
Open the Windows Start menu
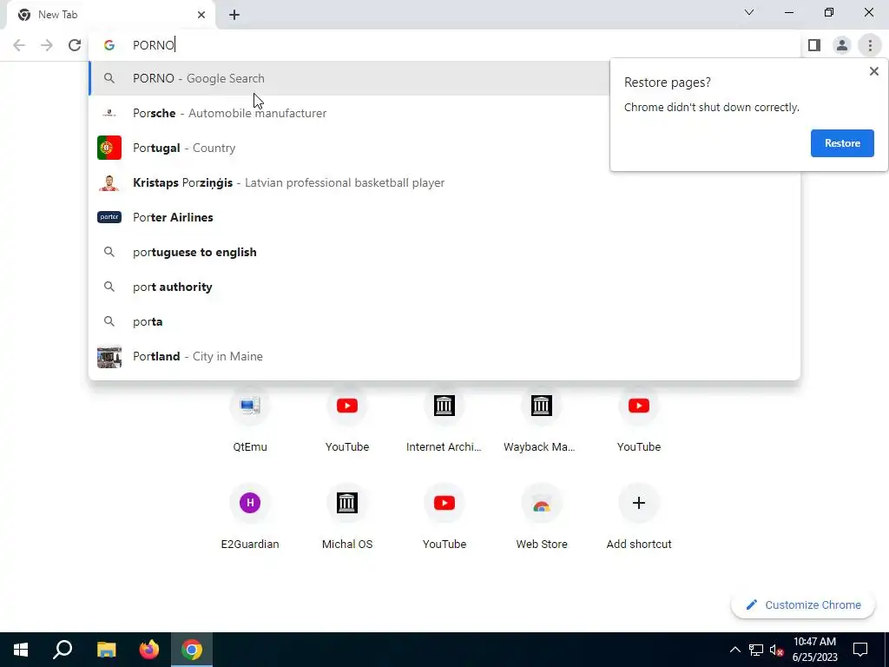[21, 650]
